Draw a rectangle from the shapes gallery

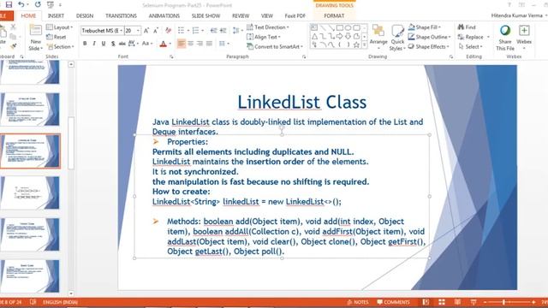(340, 27)
